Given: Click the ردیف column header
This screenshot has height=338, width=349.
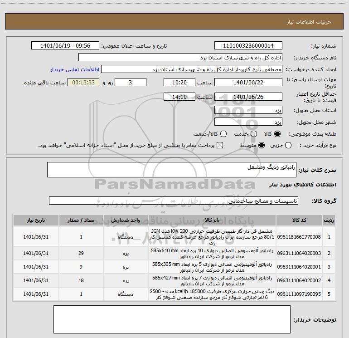Looking at the screenshot, I should (x=329, y=220).
